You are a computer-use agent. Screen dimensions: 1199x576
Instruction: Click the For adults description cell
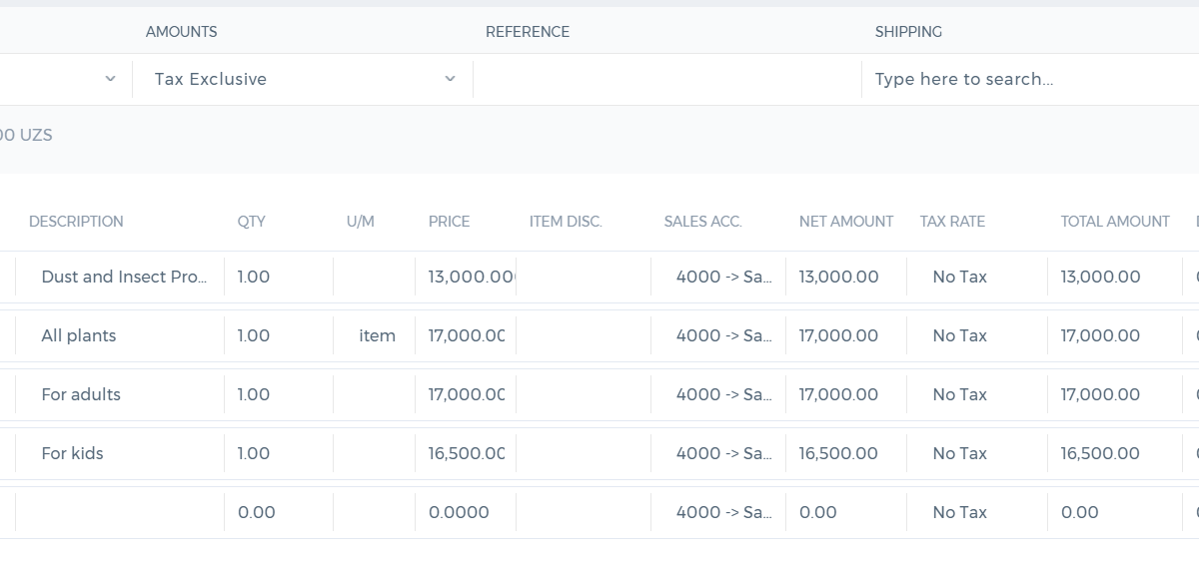tap(120, 394)
